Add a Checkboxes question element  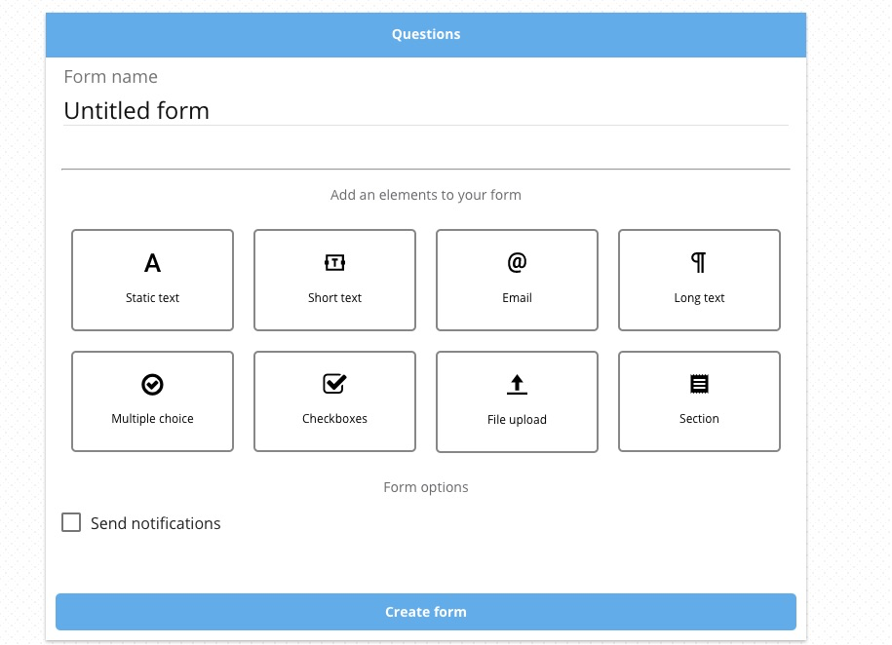334,401
